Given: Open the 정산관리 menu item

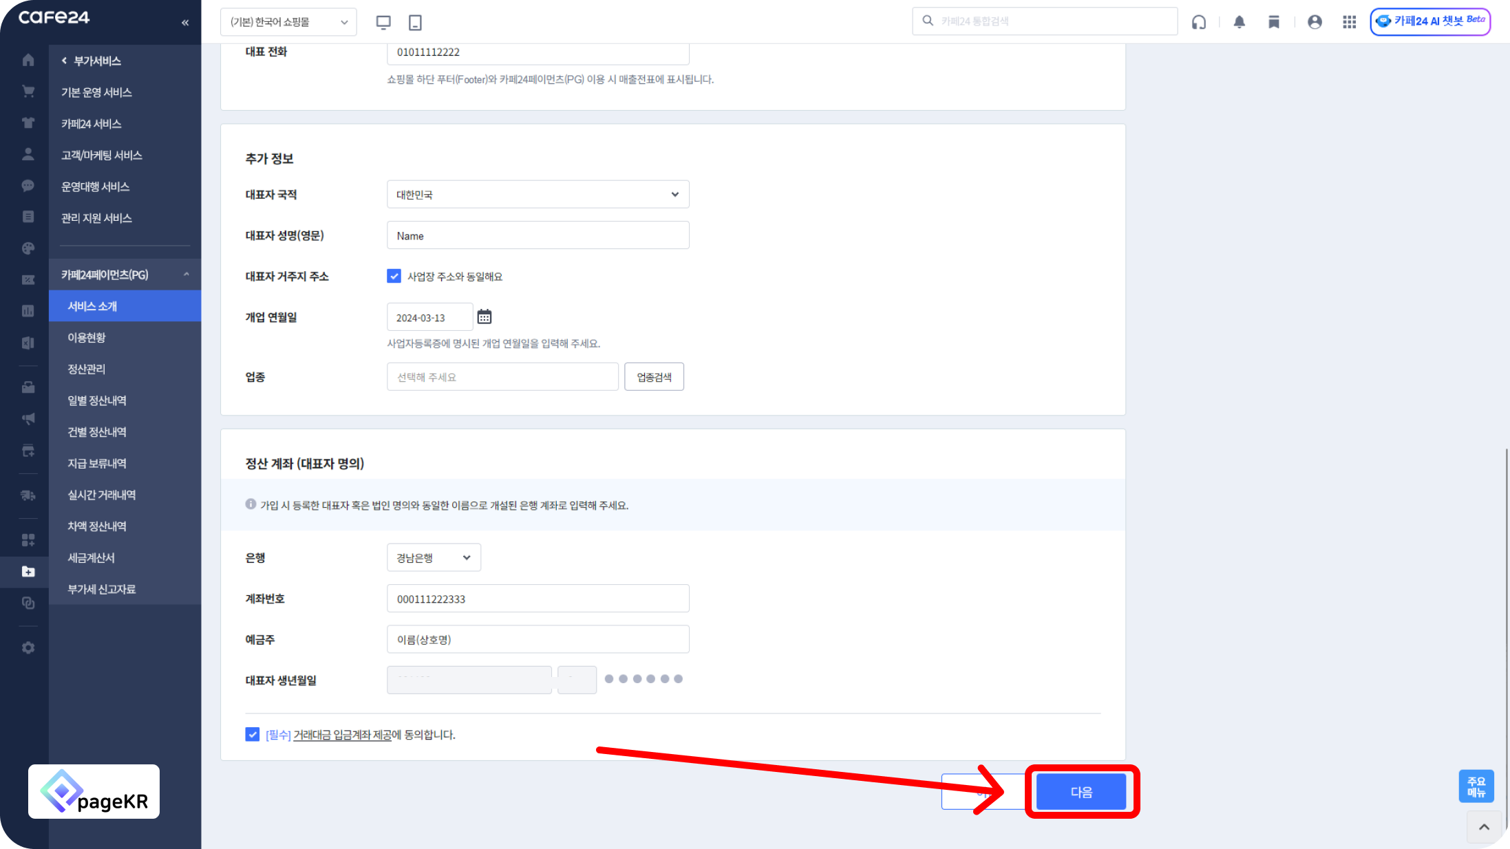Looking at the screenshot, I should click(x=87, y=369).
